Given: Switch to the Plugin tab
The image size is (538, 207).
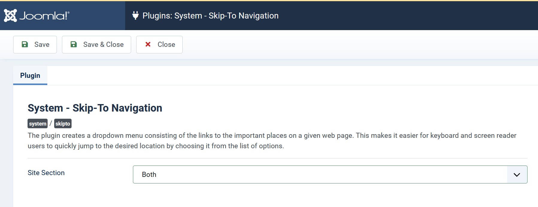Looking at the screenshot, I should 30,76.
